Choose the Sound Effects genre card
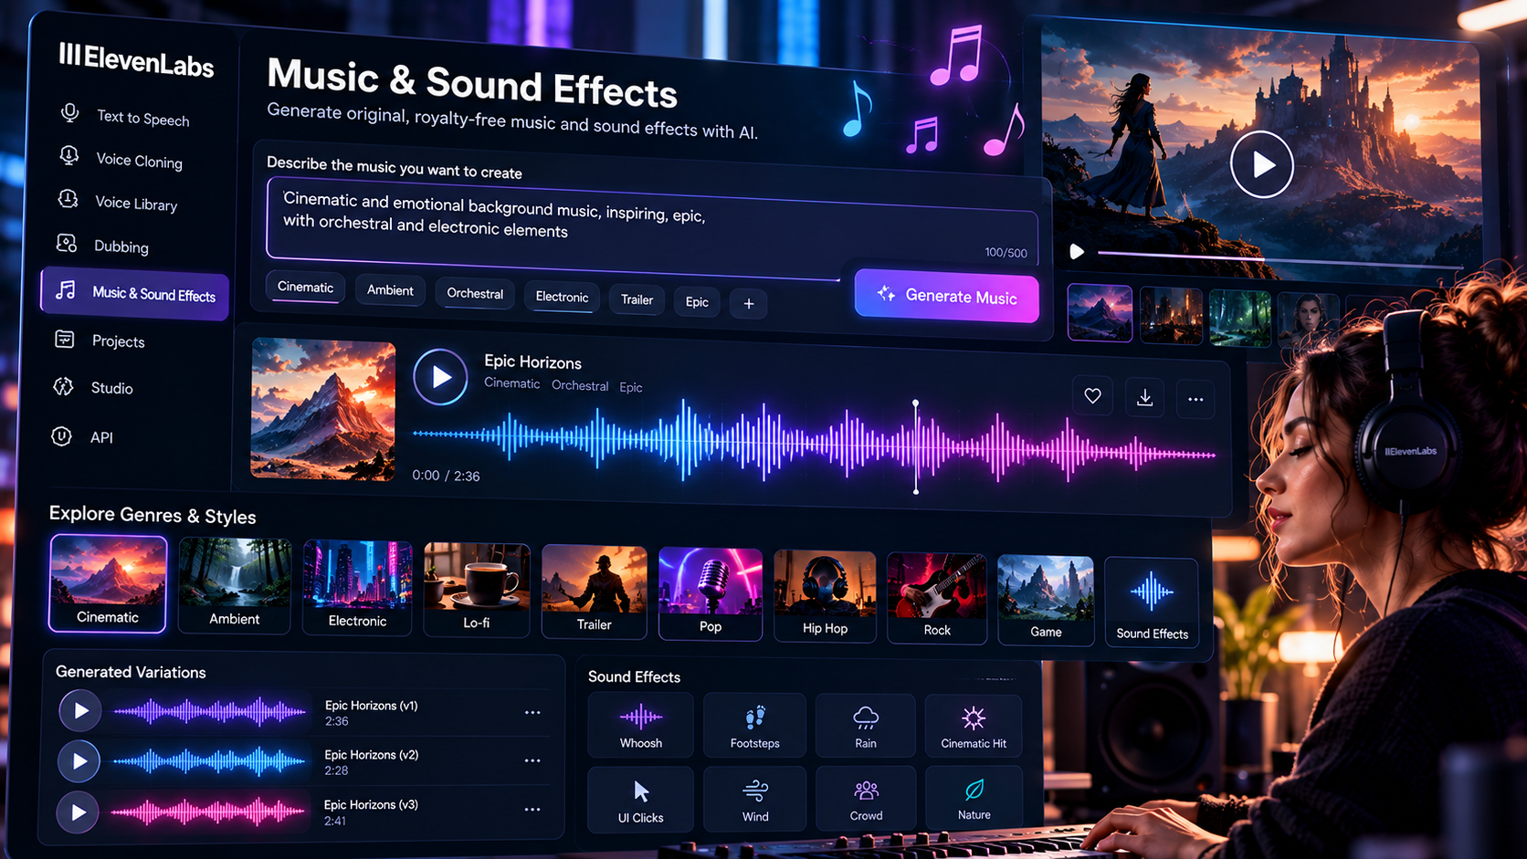The image size is (1527, 859). click(x=1152, y=602)
